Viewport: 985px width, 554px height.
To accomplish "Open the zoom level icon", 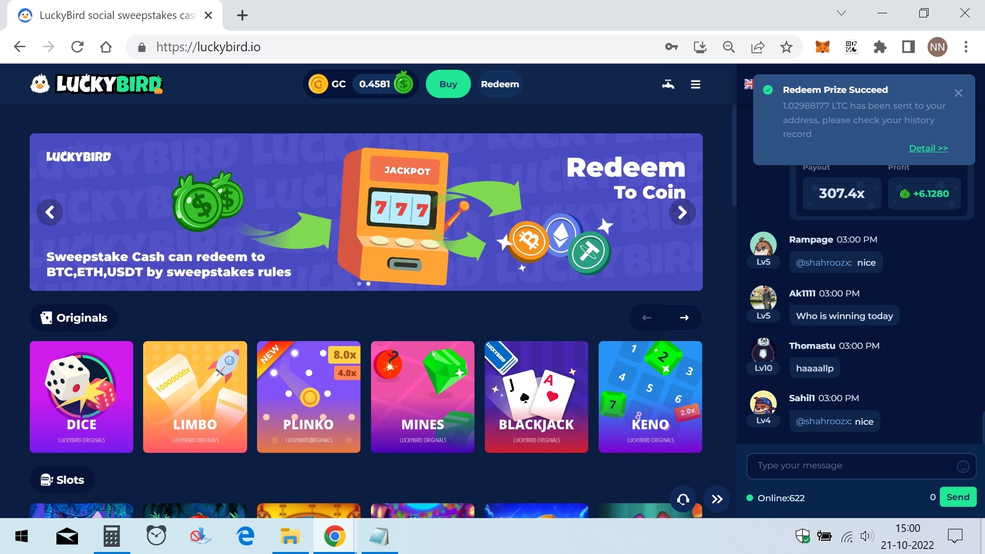I will click(x=728, y=47).
